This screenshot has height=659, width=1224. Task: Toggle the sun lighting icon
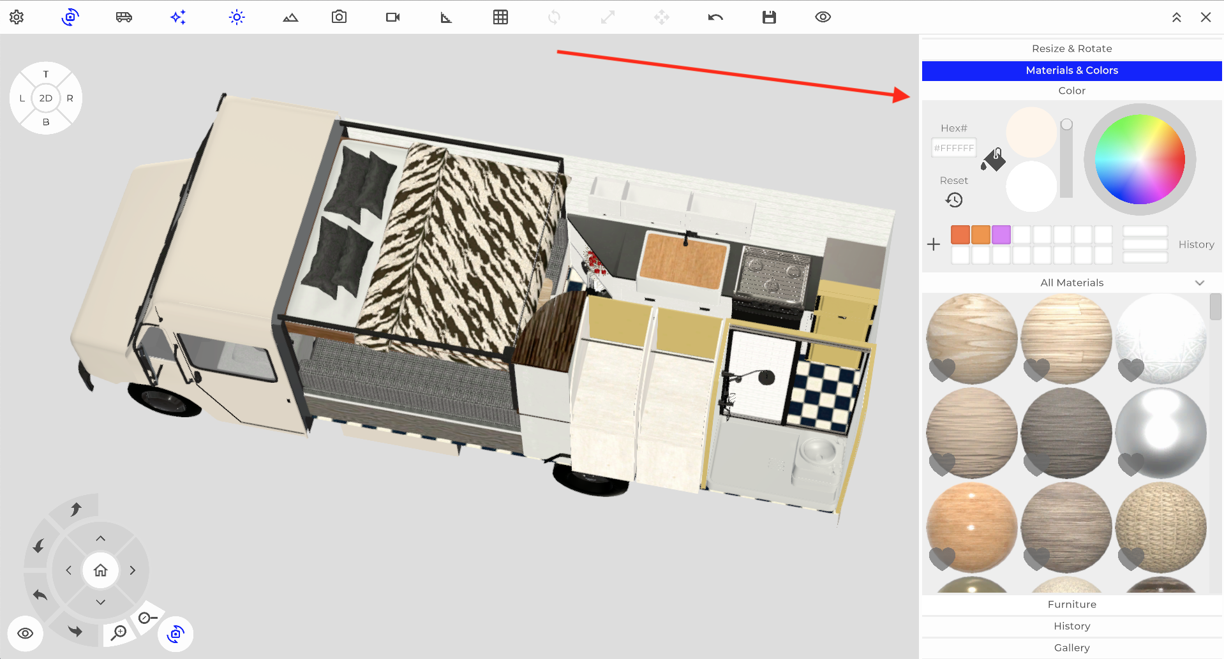237,17
